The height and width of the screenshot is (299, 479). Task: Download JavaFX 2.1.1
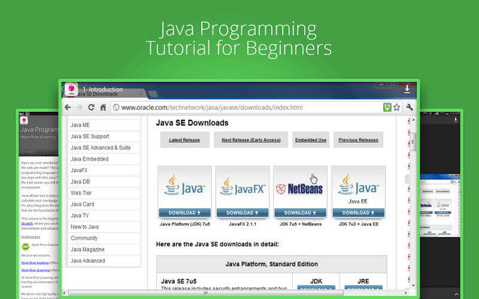(242, 213)
